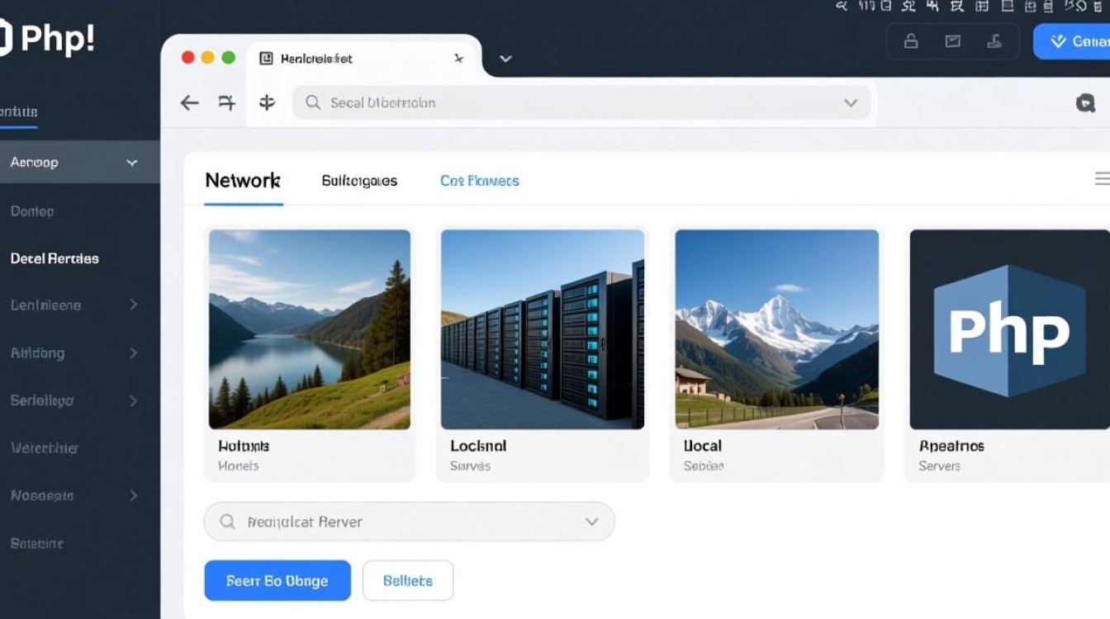Click the square window icon in top bar

point(953,41)
